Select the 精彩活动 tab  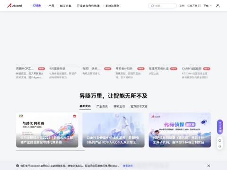[119, 106]
